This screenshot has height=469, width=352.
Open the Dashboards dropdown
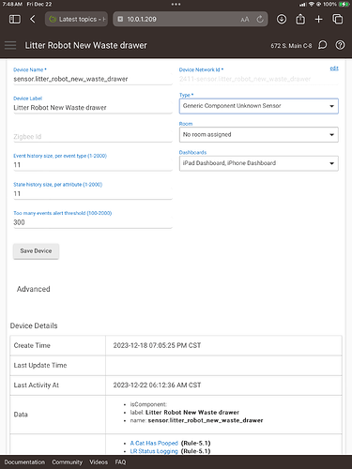pos(259,163)
